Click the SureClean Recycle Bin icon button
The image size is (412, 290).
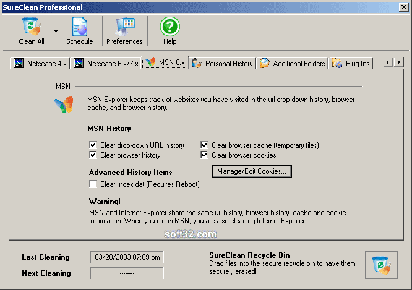coord(381,265)
